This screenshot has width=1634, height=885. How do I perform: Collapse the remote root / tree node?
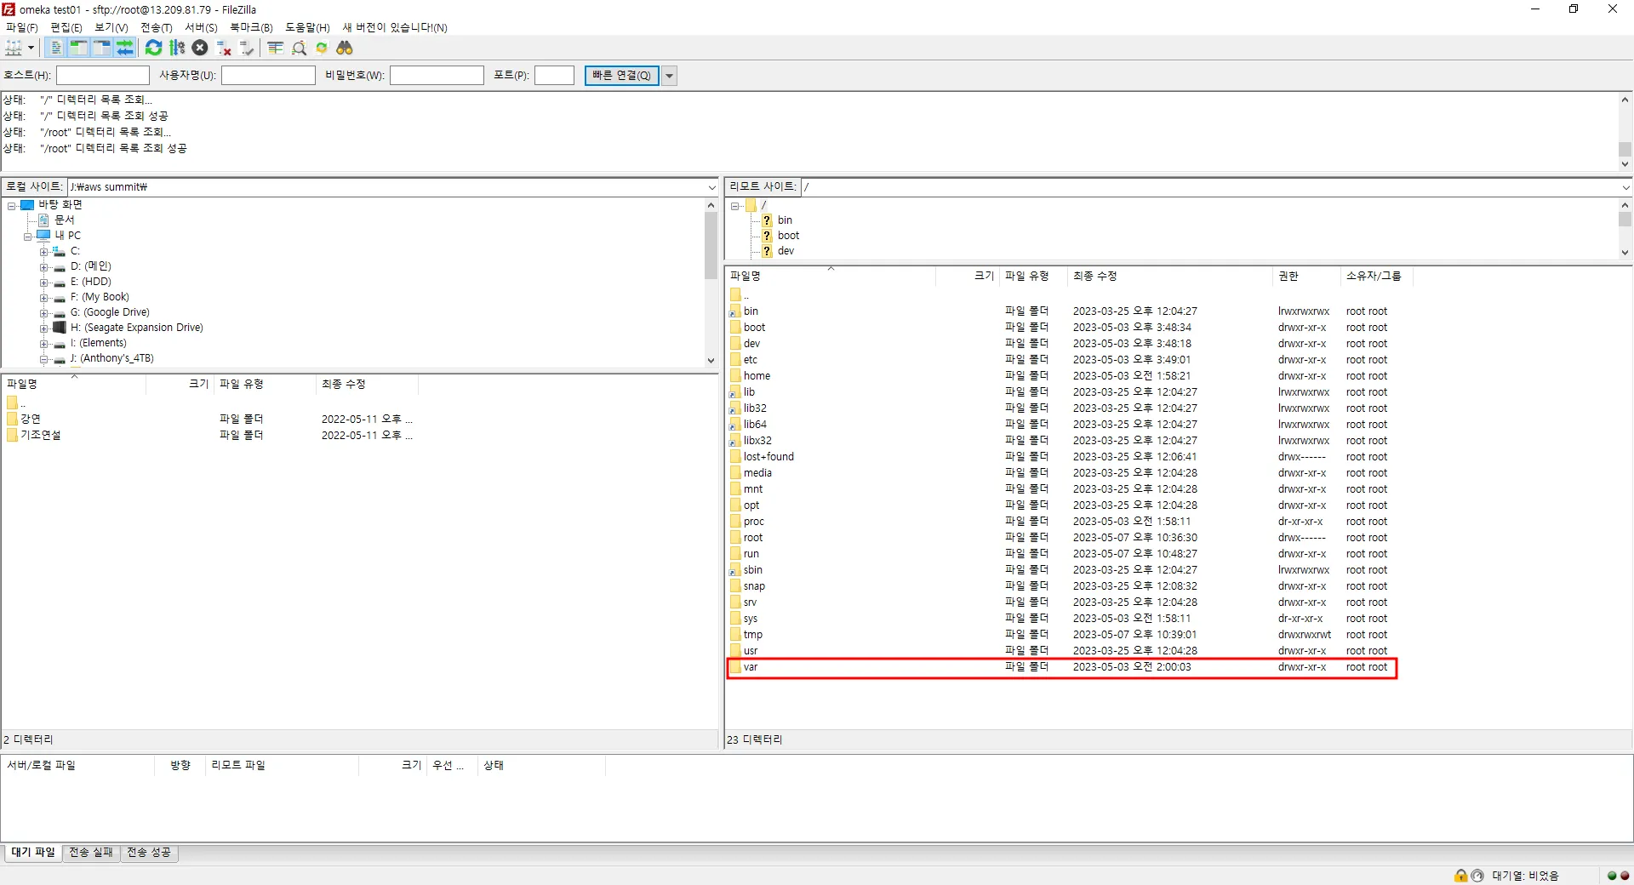click(735, 206)
